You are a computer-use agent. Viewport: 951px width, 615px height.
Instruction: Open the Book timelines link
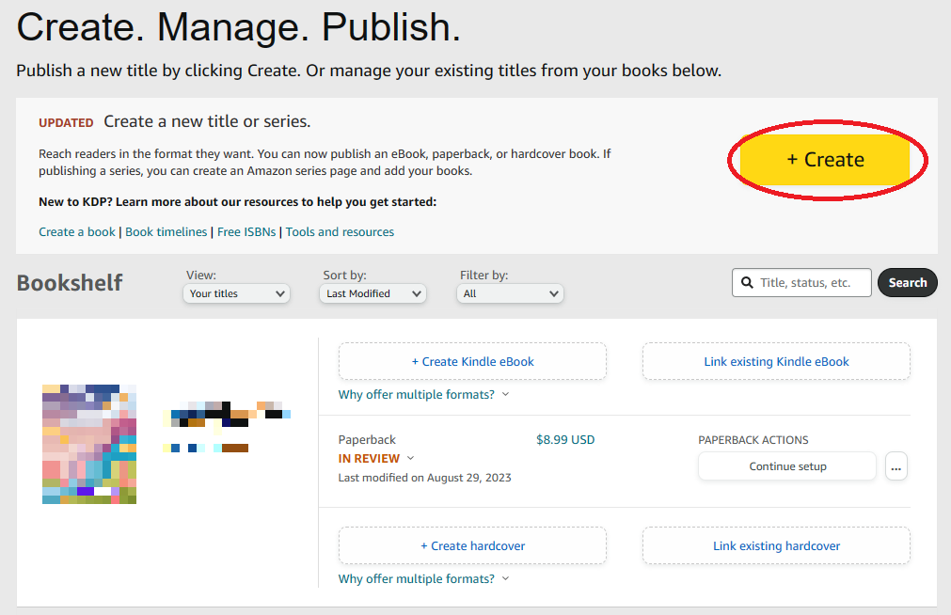166,231
